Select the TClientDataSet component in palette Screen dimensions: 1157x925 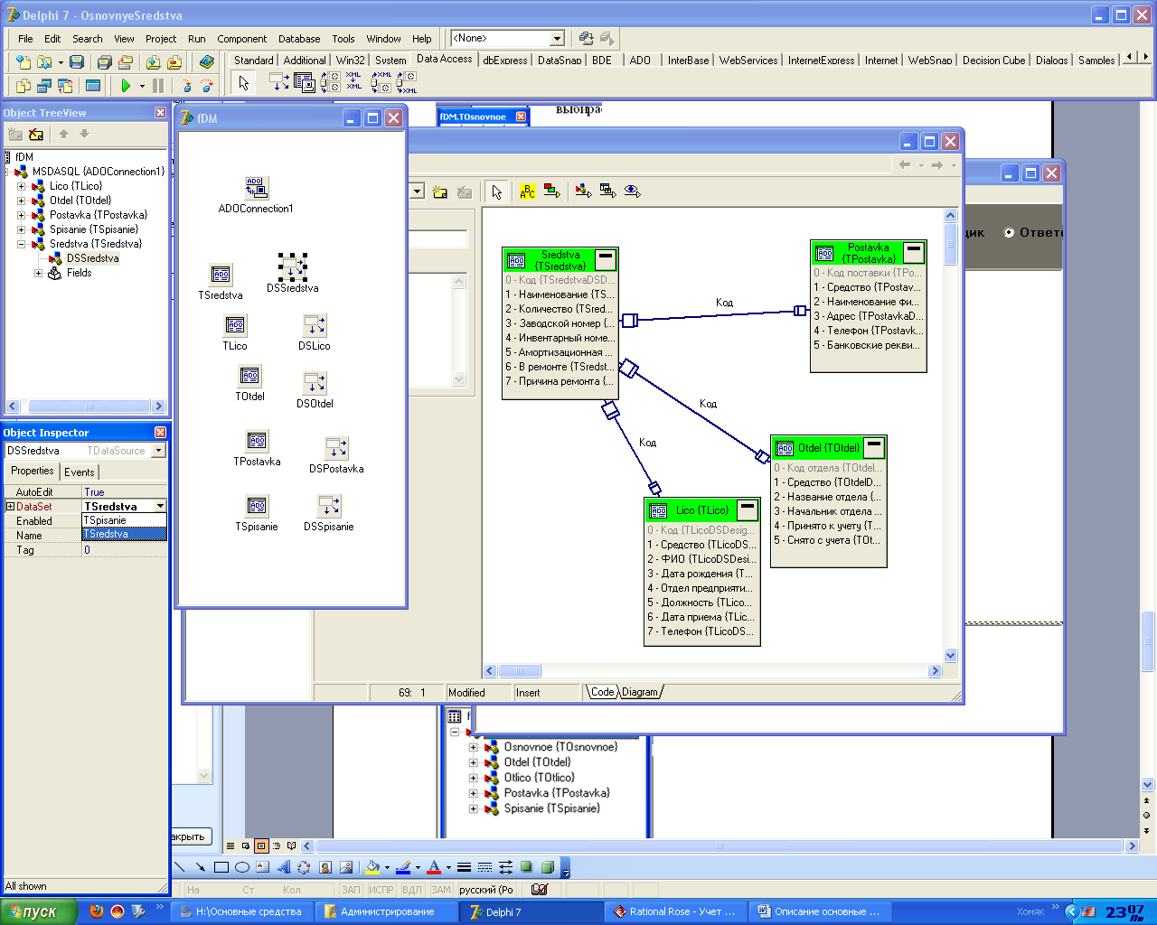click(x=306, y=83)
